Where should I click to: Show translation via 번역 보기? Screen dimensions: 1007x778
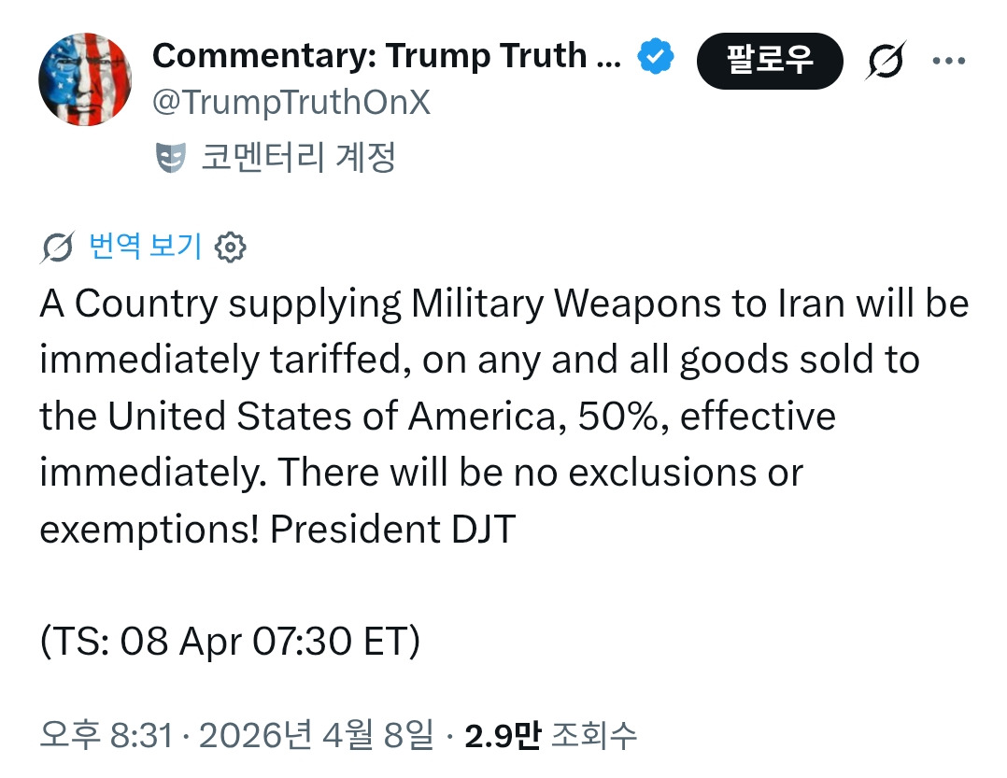point(145,247)
